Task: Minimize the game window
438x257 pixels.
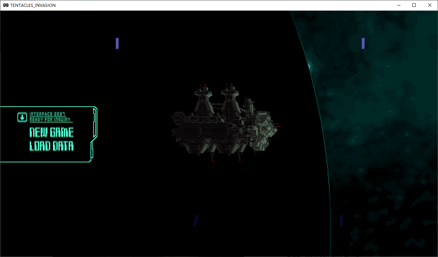Action: coord(398,5)
